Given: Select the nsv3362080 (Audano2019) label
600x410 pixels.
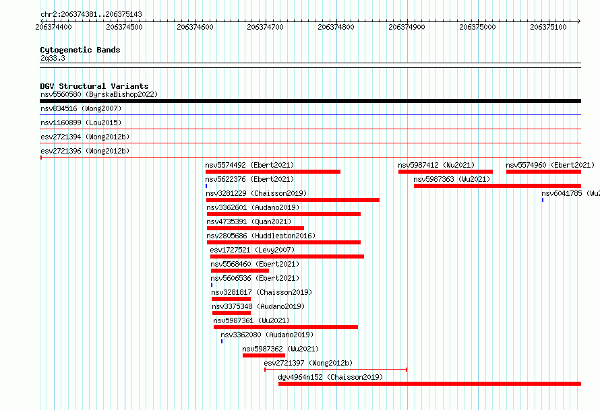Looking at the screenshot, I should point(267,335).
